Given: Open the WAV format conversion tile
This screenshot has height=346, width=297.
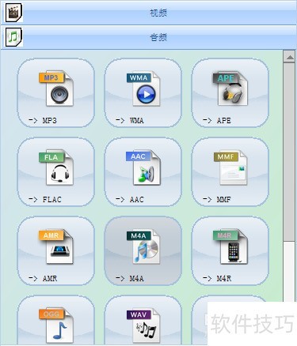Looking at the screenshot, I should click(143, 320).
